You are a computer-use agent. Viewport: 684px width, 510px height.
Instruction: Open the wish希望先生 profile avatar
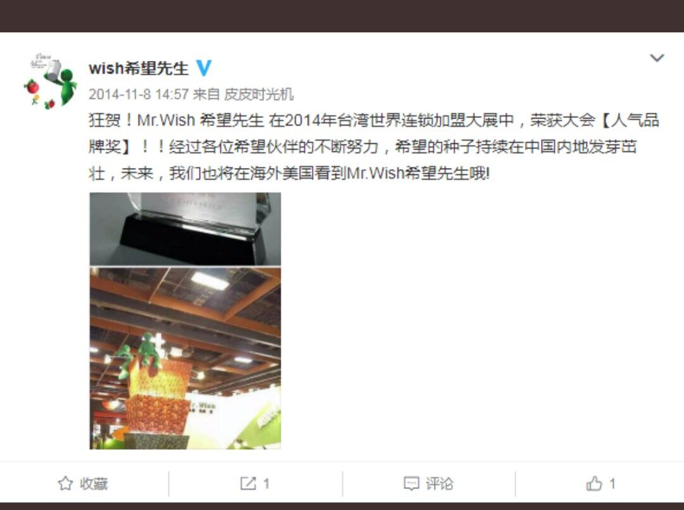50,80
